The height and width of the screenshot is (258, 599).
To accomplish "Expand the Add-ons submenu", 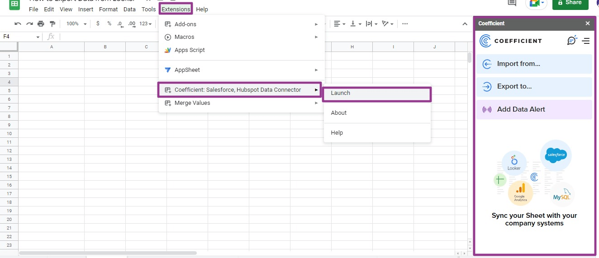I will [242, 24].
